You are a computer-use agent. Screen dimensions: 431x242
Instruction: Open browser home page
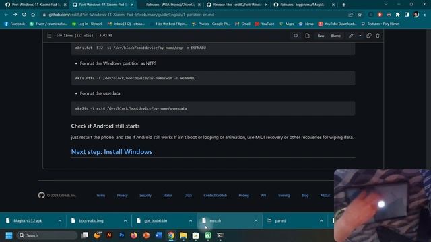(x=33, y=15)
